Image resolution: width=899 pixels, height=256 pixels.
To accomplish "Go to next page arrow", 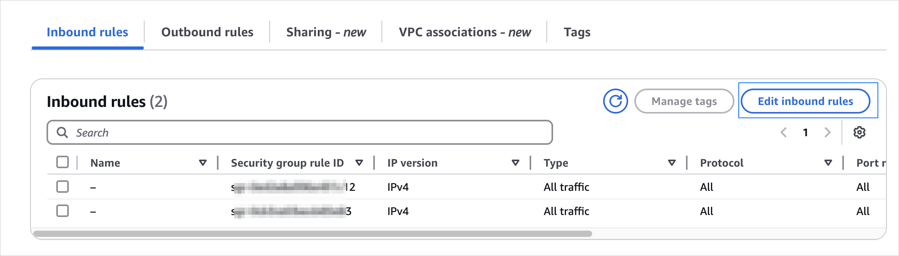I will 827,133.
